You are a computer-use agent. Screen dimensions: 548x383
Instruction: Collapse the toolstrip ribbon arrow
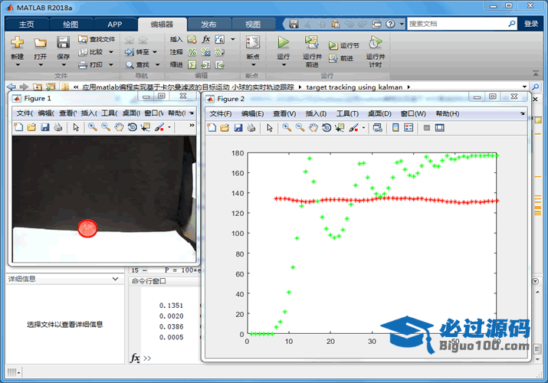coord(536,73)
